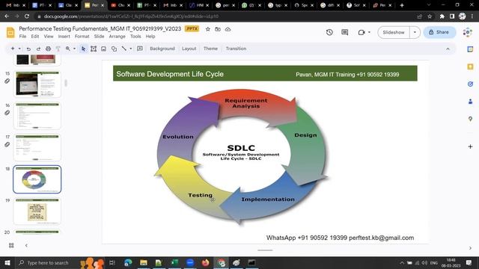Open the Google Slides home icon
Image resolution: width=479 pixels, height=269 pixels.
pyautogui.click(x=10, y=32)
